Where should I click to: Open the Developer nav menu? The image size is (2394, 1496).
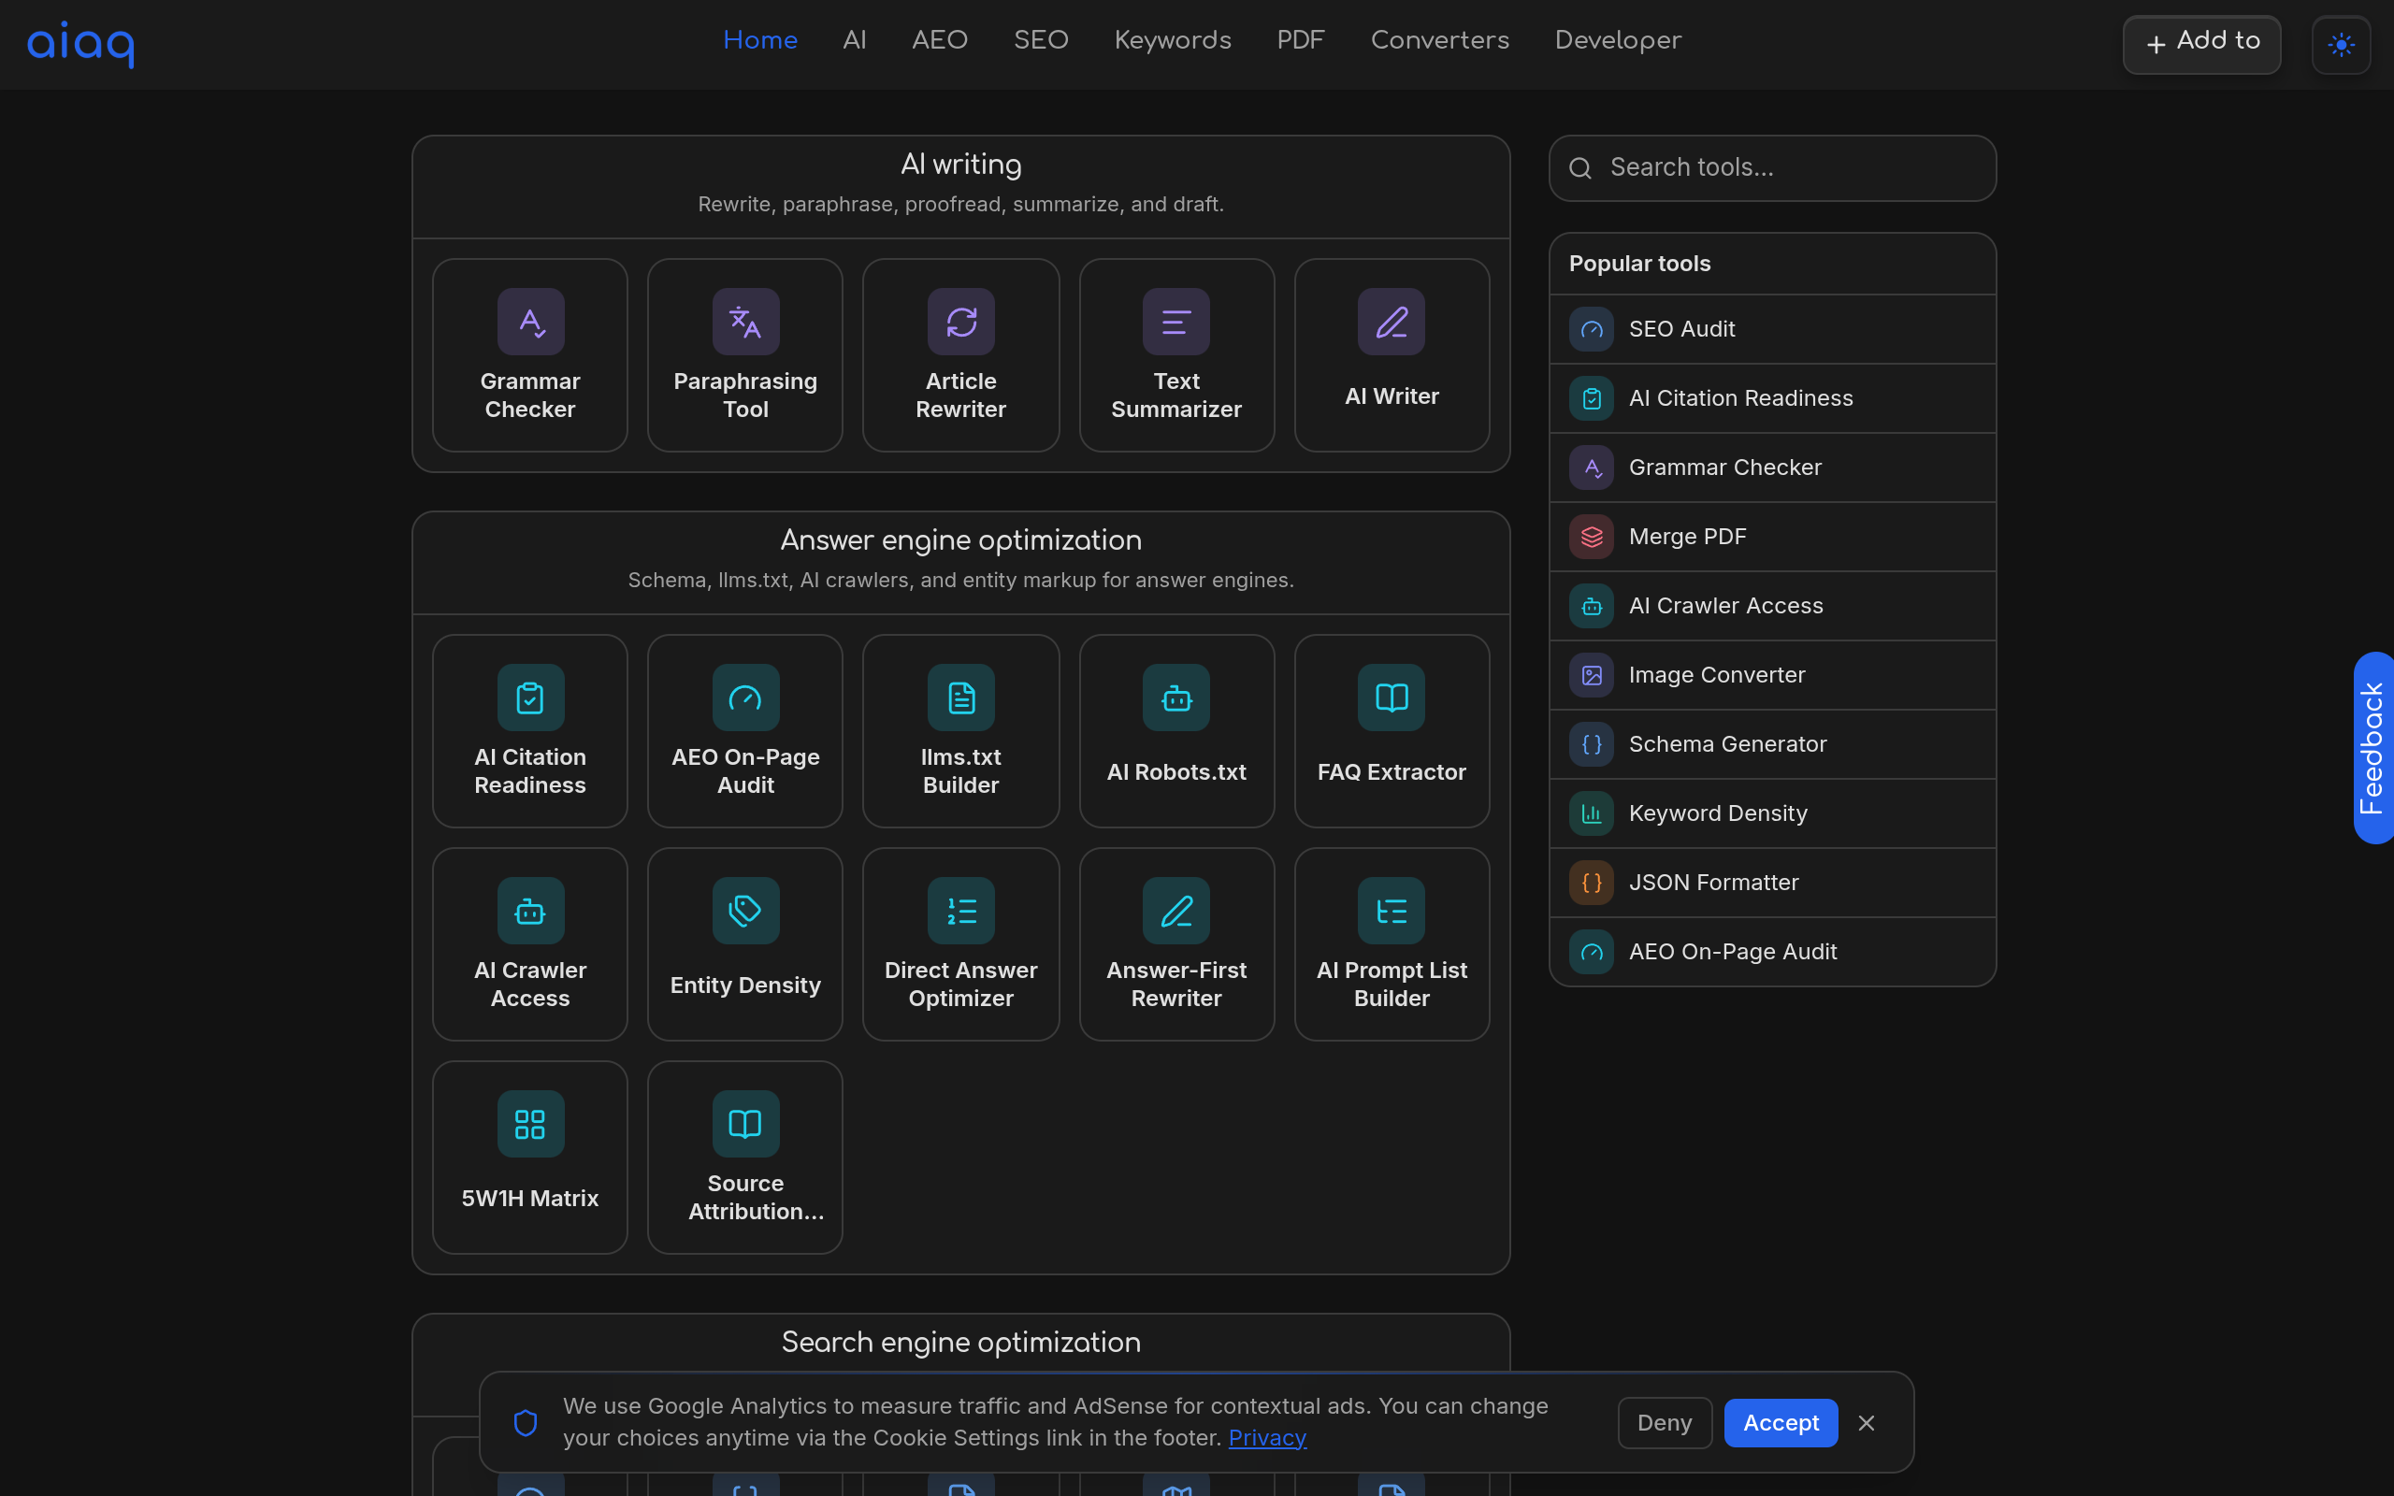click(1618, 40)
